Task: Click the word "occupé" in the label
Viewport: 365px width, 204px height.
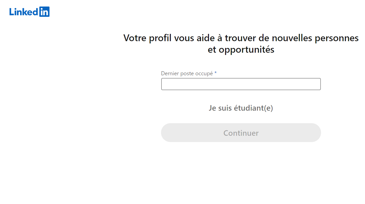Action: tap(204, 74)
